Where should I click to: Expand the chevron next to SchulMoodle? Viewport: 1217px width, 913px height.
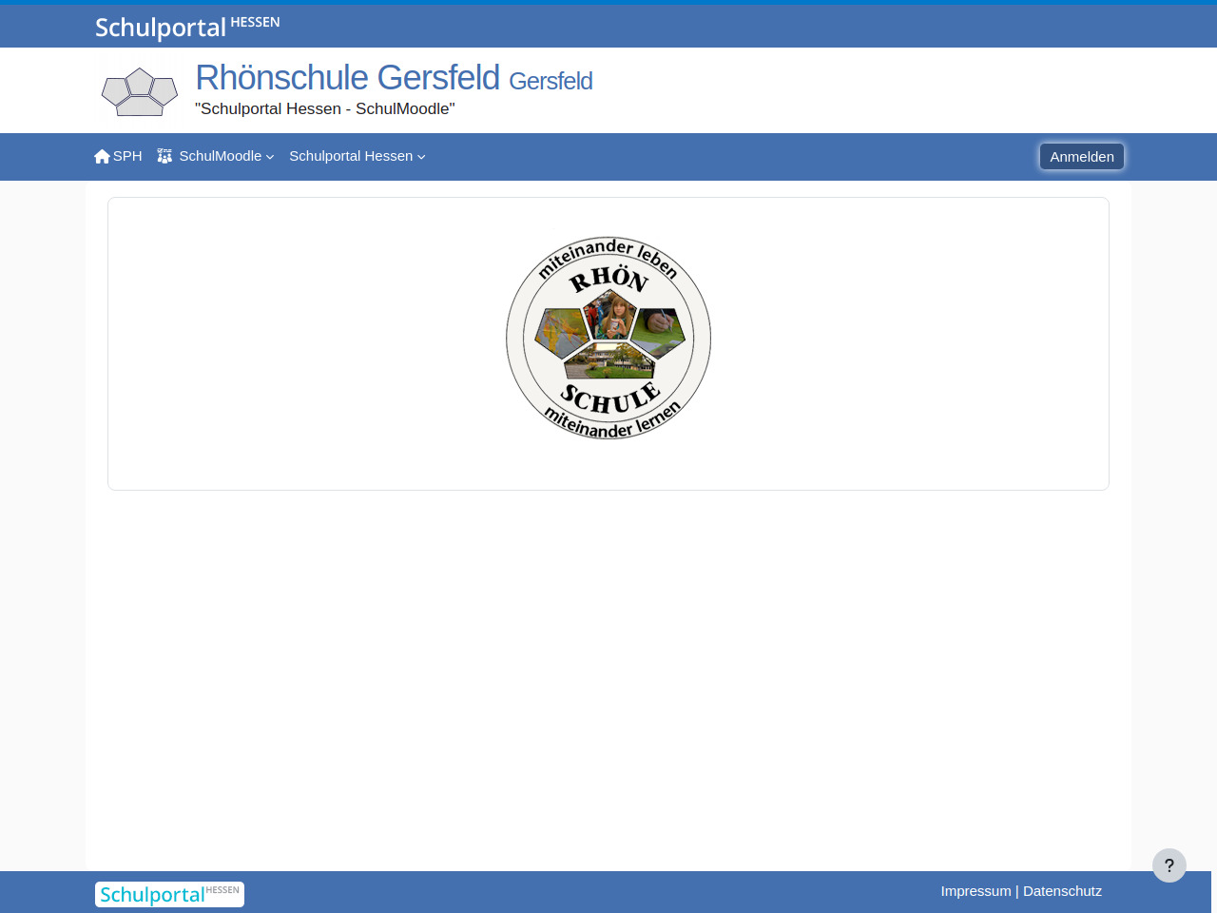270,157
